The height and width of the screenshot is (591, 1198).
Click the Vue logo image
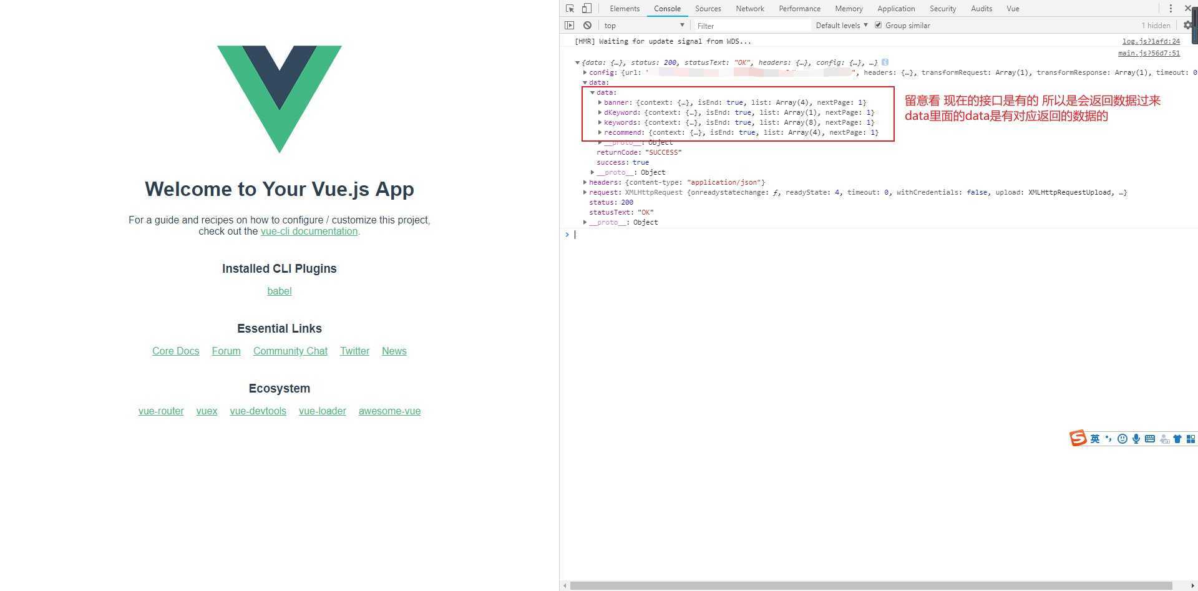click(280, 99)
